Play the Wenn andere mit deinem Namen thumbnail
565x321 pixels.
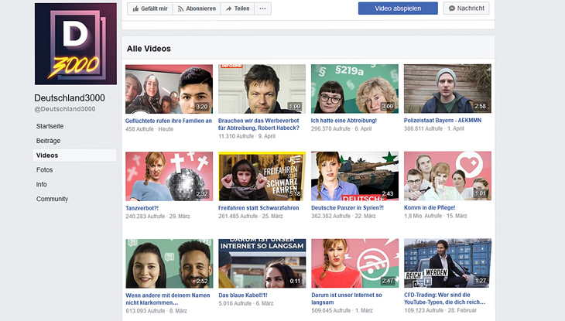(x=169, y=263)
